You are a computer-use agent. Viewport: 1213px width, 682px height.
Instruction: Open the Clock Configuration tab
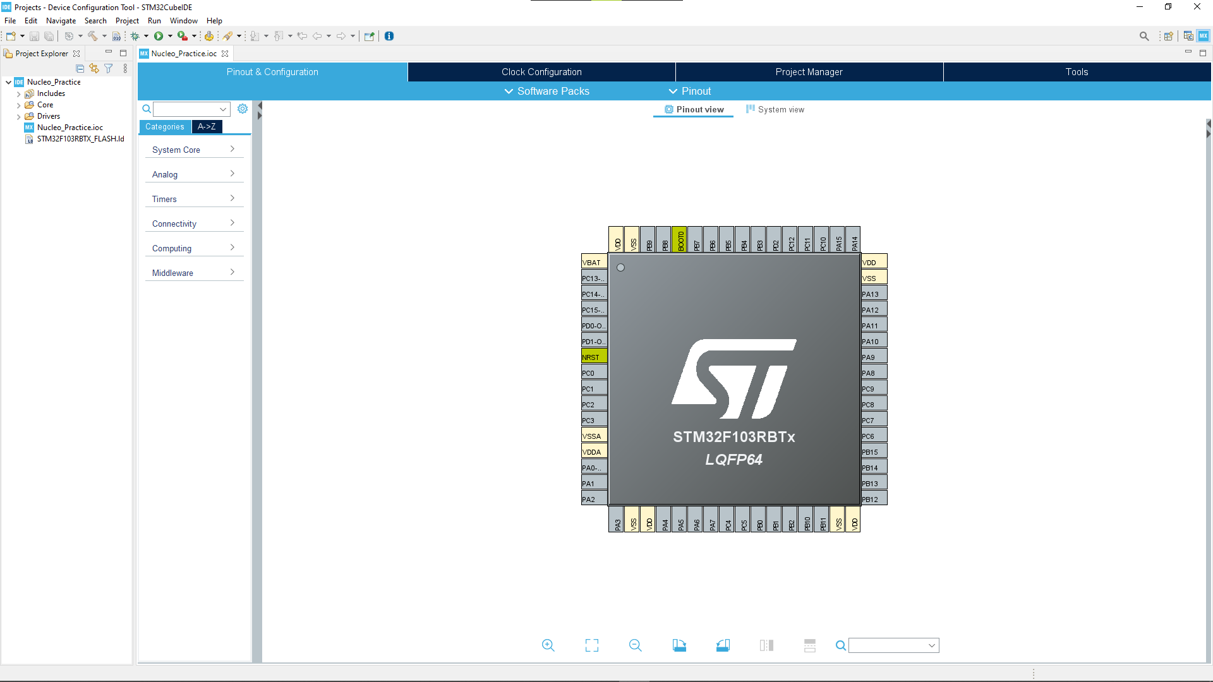click(x=541, y=72)
